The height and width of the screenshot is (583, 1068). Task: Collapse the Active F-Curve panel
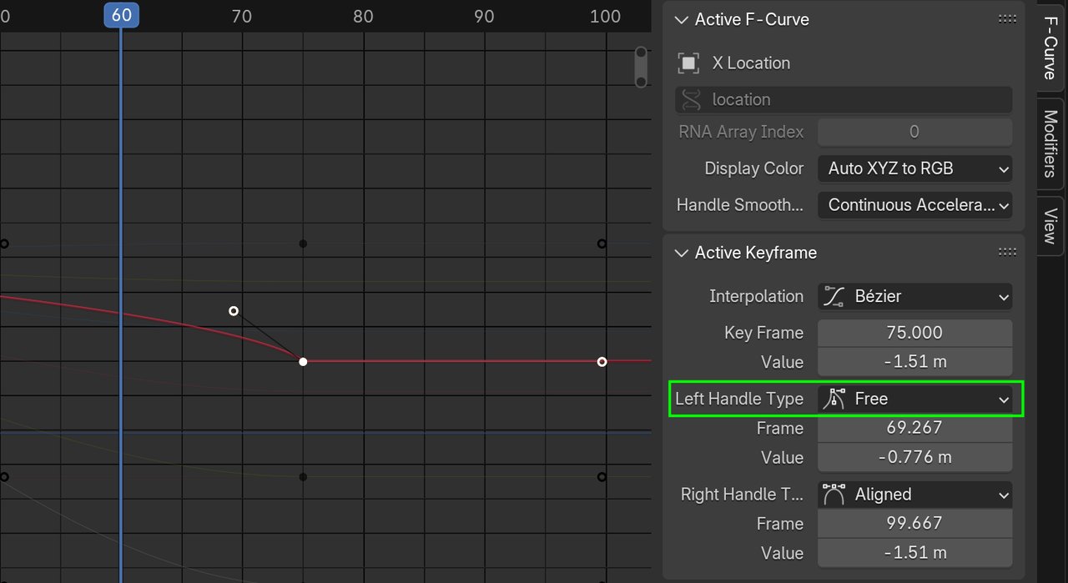[681, 19]
